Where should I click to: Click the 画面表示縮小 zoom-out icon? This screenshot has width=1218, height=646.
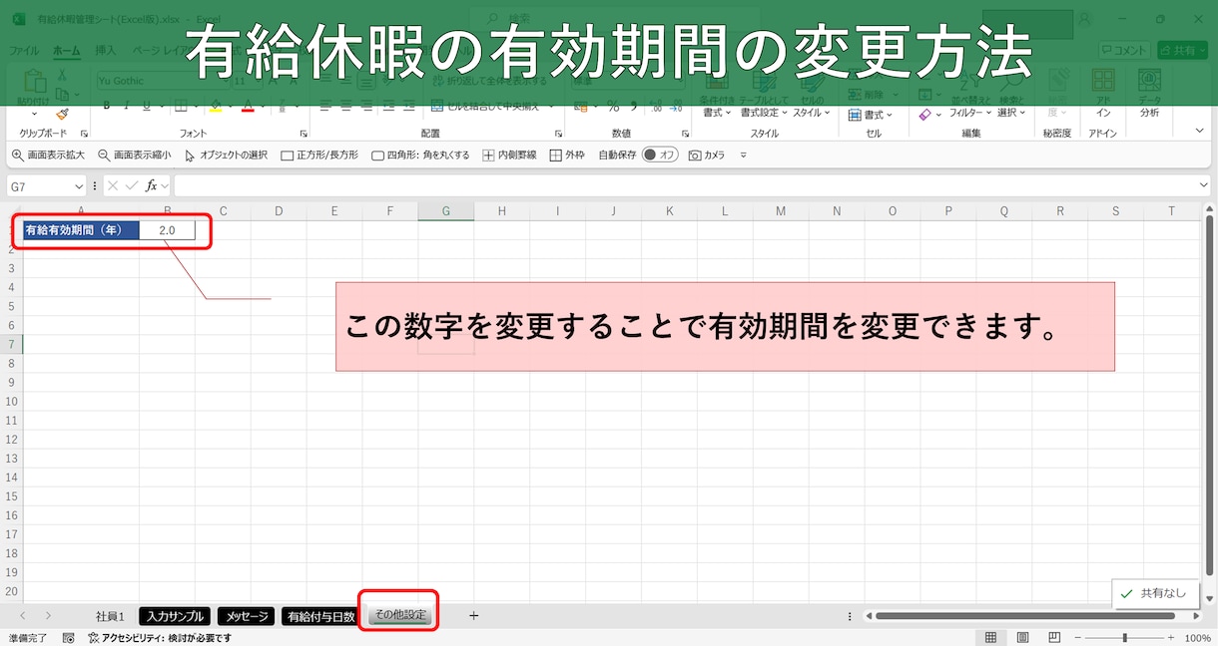pyautogui.click(x=103, y=156)
